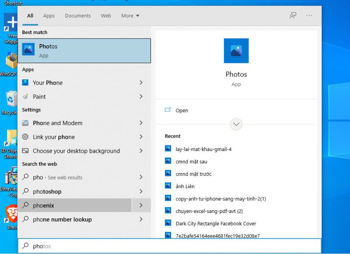The height and width of the screenshot is (254, 350).
Task: Click the search icon beside photoshop
Action: 25,191
